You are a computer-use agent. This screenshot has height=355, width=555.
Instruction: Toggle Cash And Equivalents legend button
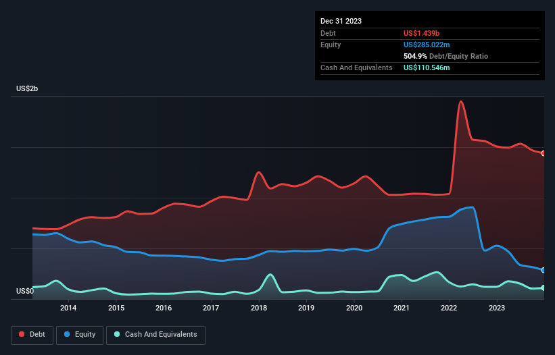[155, 335]
